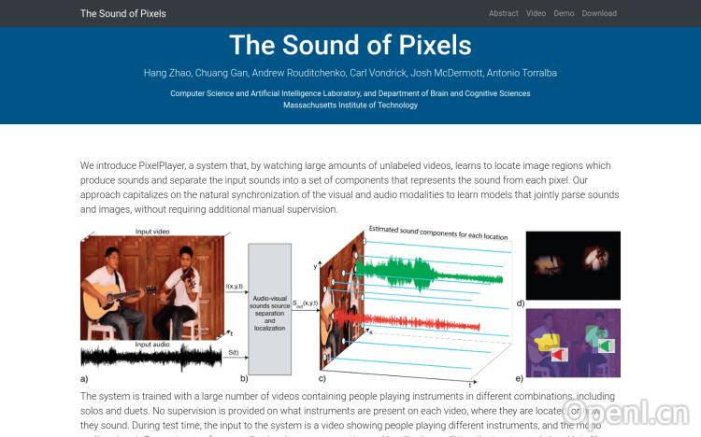701x437 pixels.
Task: Click the black input audio waveform
Action: point(151,358)
